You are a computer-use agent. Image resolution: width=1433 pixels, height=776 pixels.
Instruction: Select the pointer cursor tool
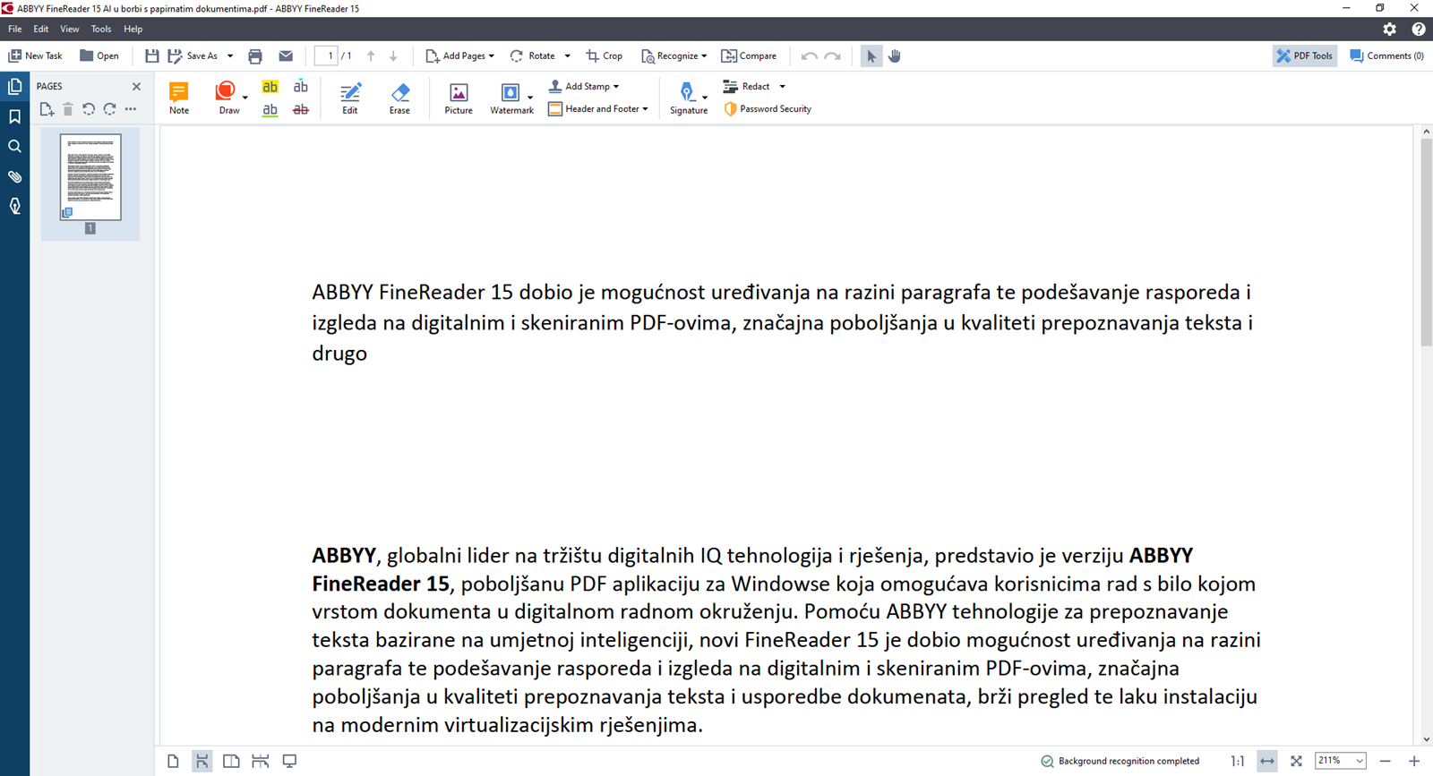[x=871, y=55]
